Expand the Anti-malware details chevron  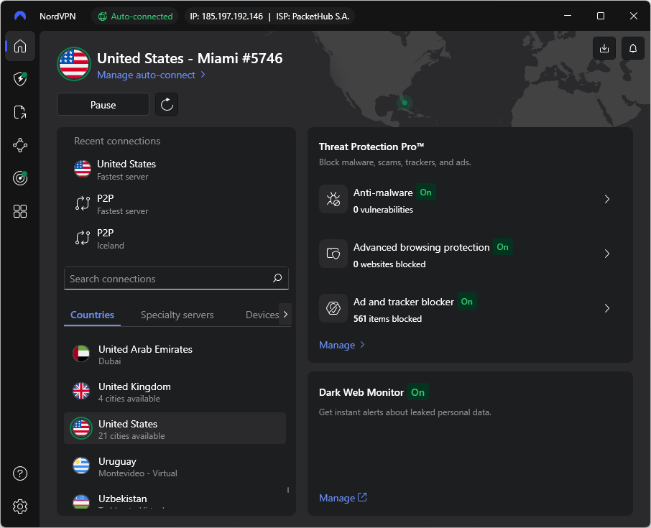coord(606,199)
